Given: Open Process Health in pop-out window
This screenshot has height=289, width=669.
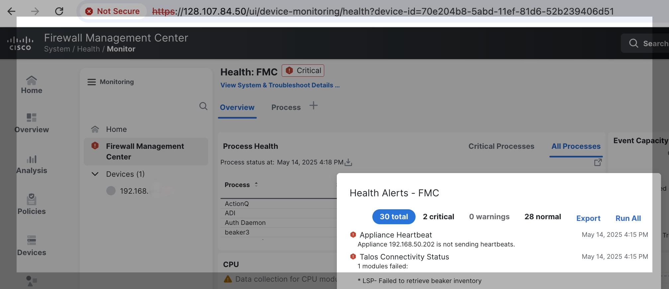Looking at the screenshot, I should coord(598,162).
